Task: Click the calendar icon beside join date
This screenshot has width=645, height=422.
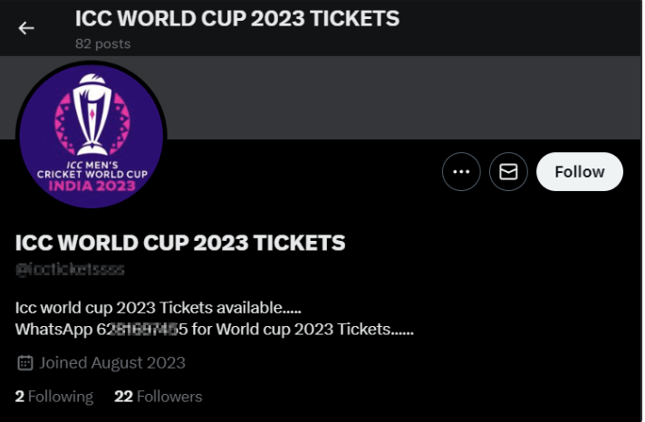Action: pyautogui.click(x=25, y=363)
